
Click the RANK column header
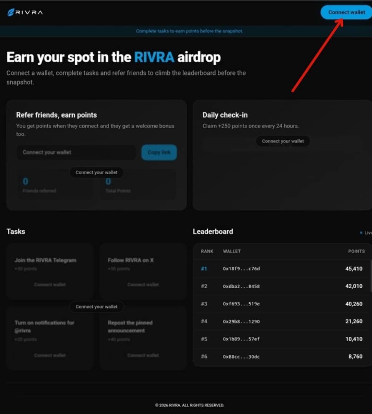pyautogui.click(x=207, y=251)
